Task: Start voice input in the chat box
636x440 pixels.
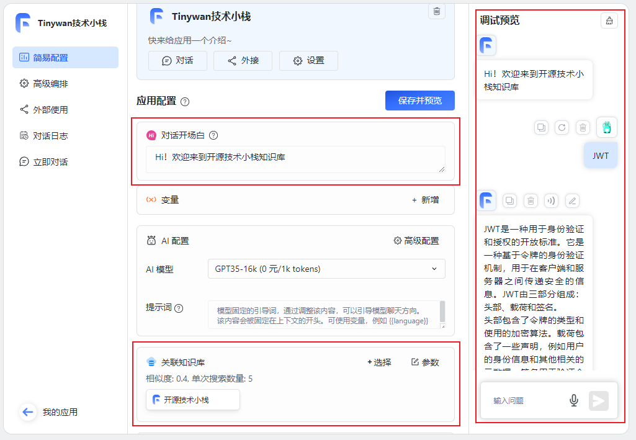Action: pos(573,400)
